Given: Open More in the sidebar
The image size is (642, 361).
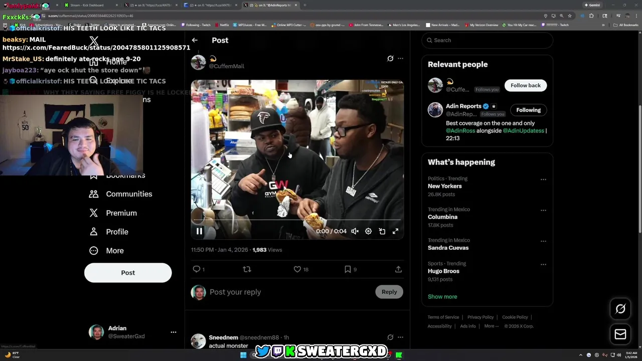Looking at the screenshot, I should click(115, 251).
